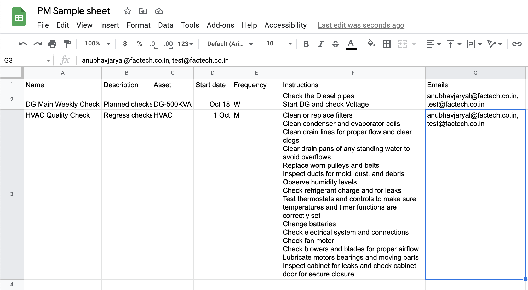This screenshot has height=290, width=528.
Task: Open horizontal align dropdown
Action: pyautogui.click(x=433, y=44)
